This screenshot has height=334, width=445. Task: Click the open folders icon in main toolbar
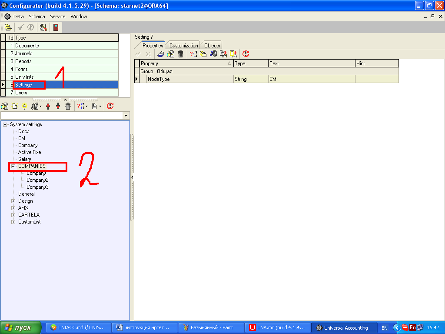pyautogui.click(x=8, y=27)
